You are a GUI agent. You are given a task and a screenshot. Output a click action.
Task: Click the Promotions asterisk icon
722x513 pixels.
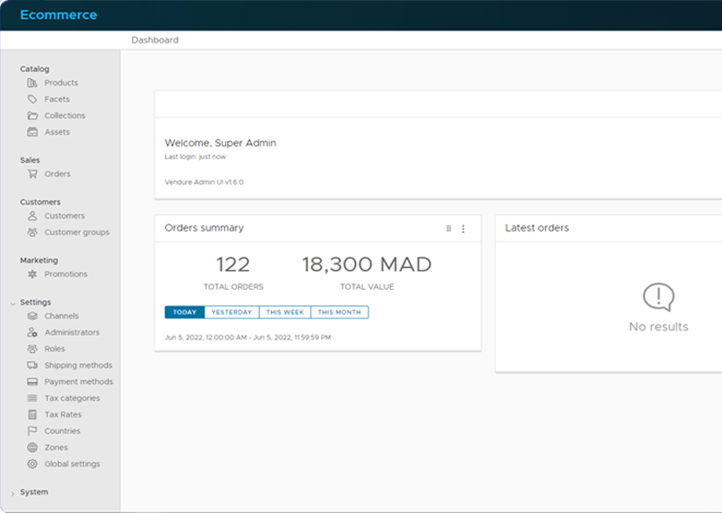(32, 274)
